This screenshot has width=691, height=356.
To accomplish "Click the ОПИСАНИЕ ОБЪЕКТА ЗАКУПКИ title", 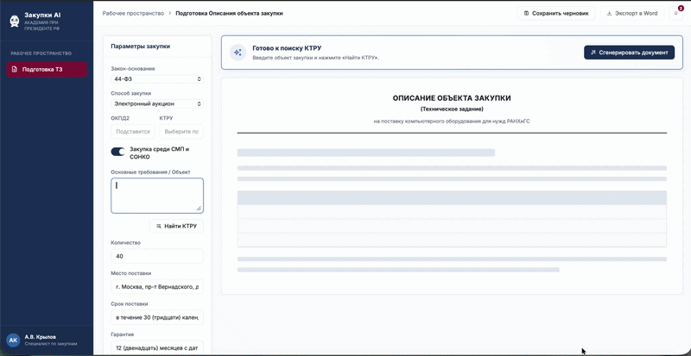I will pyautogui.click(x=452, y=98).
